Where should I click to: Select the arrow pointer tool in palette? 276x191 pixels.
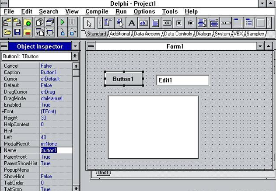pyautogui.click(x=89, y=23)
